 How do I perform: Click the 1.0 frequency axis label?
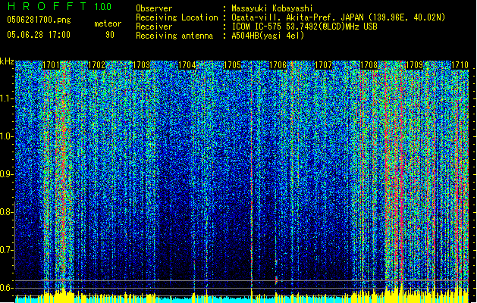pos(7,136)
